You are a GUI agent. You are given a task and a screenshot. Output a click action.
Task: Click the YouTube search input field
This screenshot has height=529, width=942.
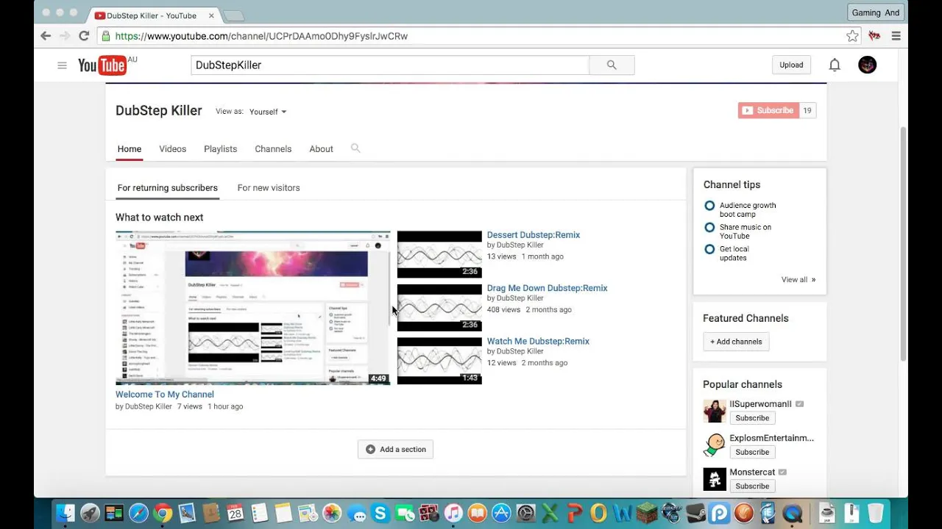coord(390,65)
